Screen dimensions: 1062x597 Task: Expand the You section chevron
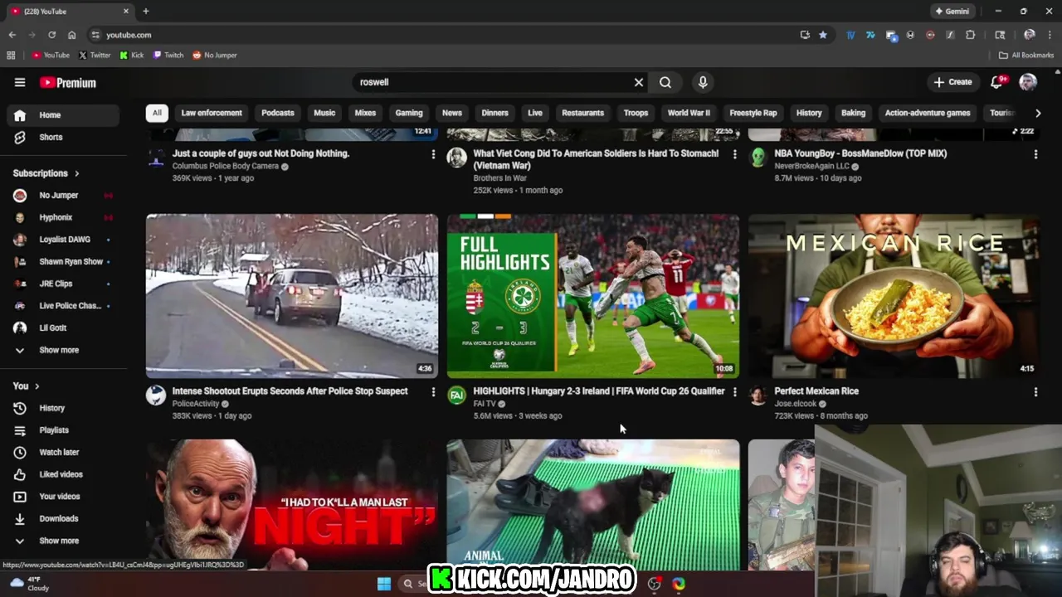37,386
